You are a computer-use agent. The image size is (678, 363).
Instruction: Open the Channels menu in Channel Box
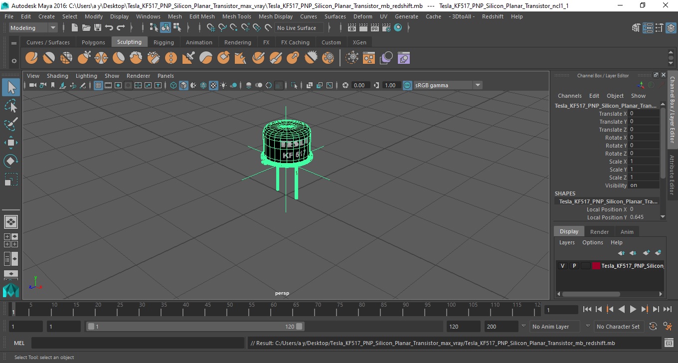(x=570, y=96)
